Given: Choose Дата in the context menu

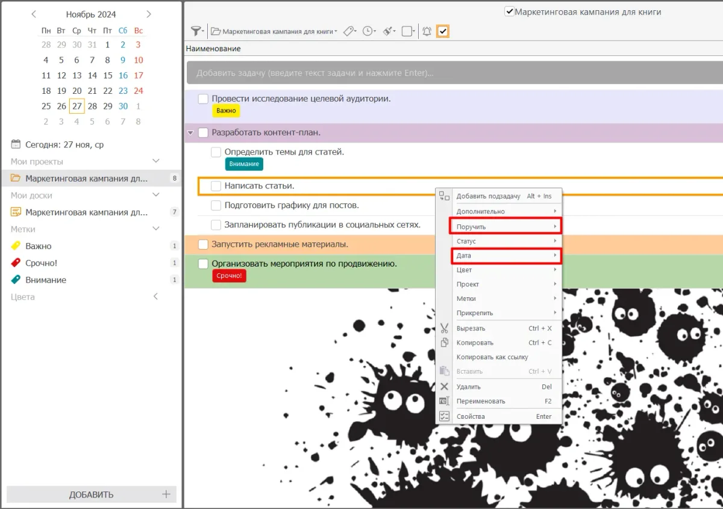Looking at the screenshot, I should pyautogui.click(x=505, y=256).
